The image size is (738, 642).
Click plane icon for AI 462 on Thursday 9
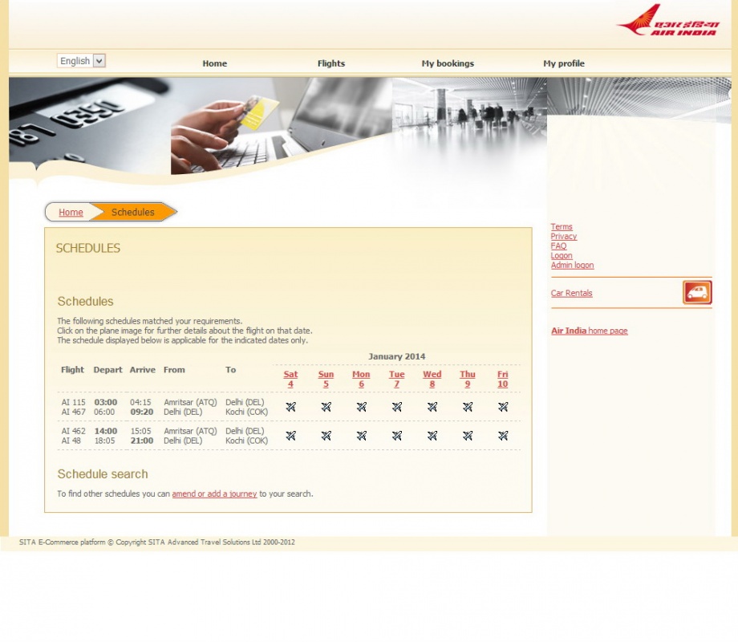468,436
